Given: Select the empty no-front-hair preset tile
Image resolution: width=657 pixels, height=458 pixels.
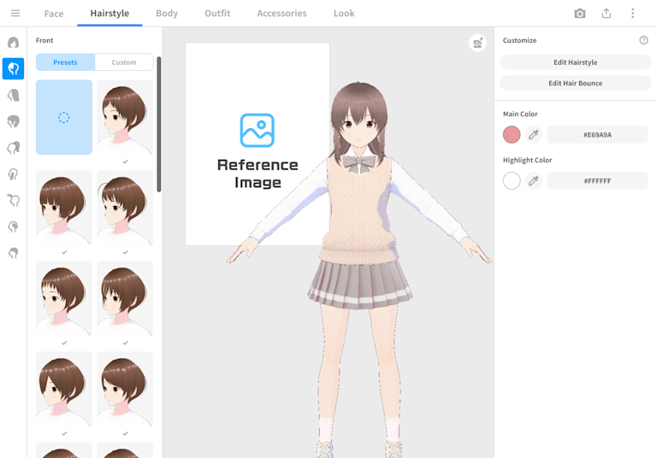Looking at the screenshot, I should (64, 117).
